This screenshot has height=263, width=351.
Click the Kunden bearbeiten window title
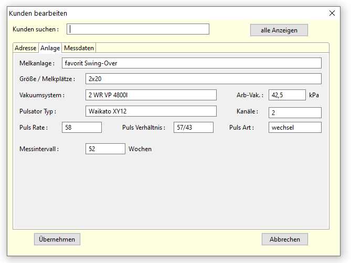pyautogui.click(x=38, y=14)
